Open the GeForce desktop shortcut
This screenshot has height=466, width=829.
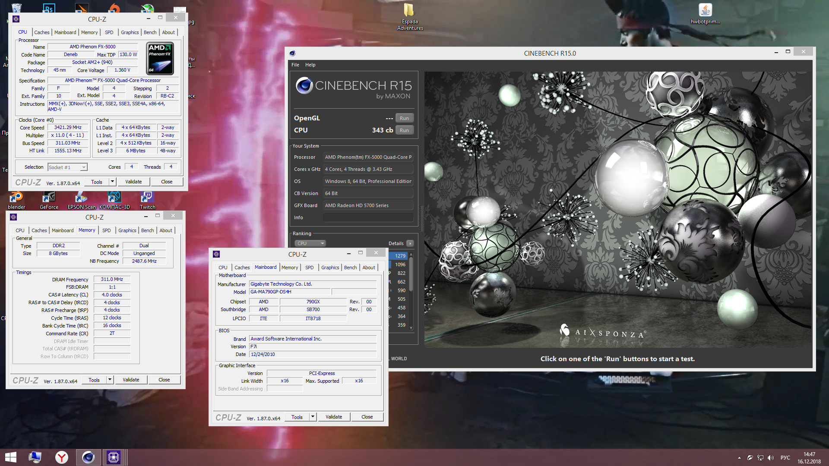click(x=49, y=199)
